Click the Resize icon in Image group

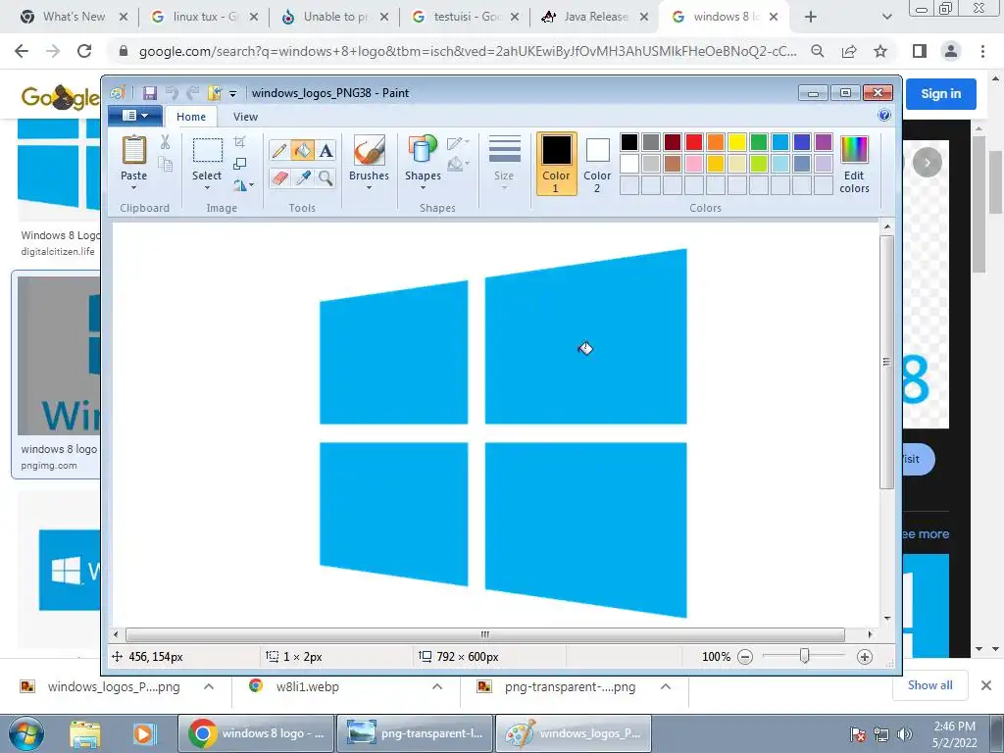pos(240,164)
